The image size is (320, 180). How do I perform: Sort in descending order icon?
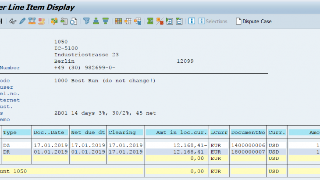(106, 21)
